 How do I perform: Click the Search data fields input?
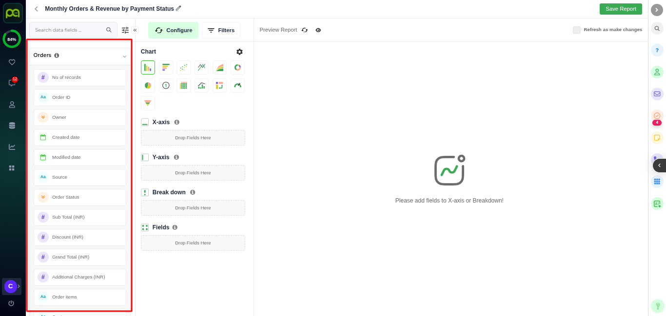coord(68,30)
